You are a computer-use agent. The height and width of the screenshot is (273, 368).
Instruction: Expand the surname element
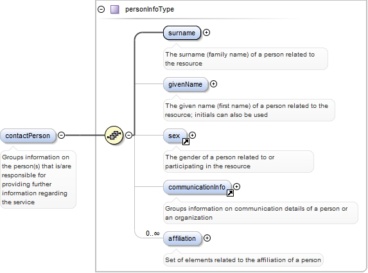click(207, 32)
